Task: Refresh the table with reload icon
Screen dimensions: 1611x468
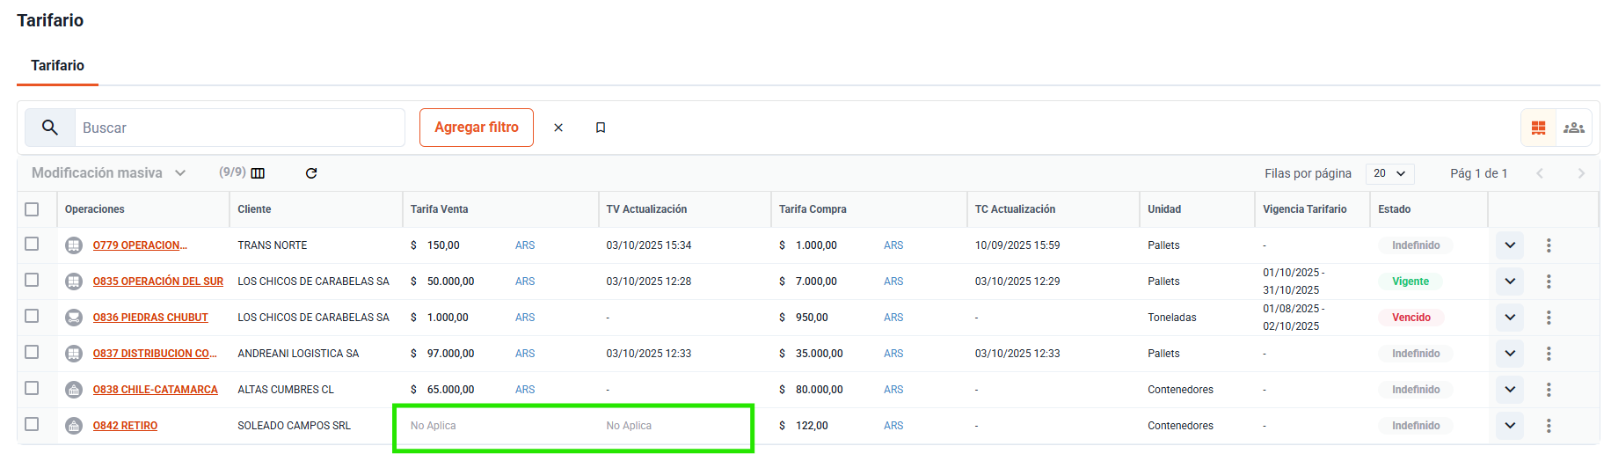Action: 311,173
